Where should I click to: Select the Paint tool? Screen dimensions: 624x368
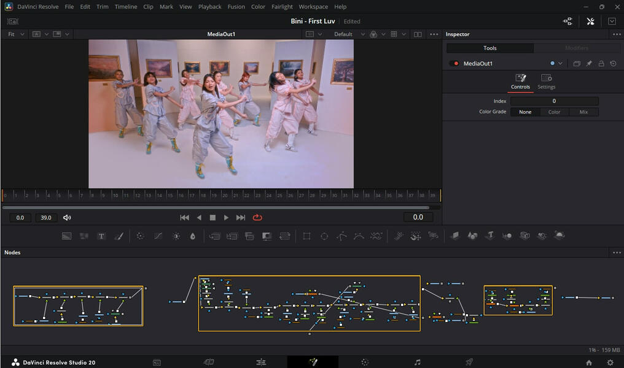[x=119, y=236]
